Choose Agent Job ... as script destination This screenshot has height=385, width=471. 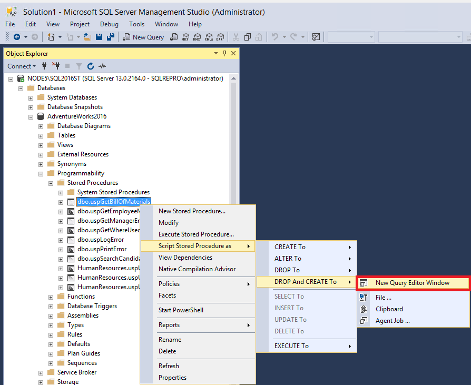tap(413, 321)
